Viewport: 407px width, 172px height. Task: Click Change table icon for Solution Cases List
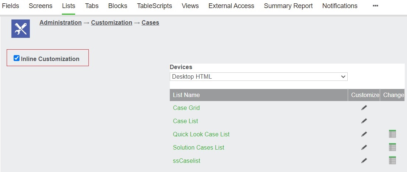(x=392, y=147)
